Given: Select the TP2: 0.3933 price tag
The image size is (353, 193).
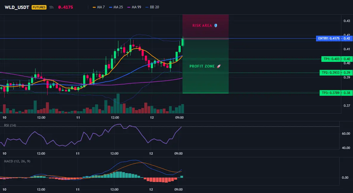Looking at the screenshot, I should coord(330,73).
